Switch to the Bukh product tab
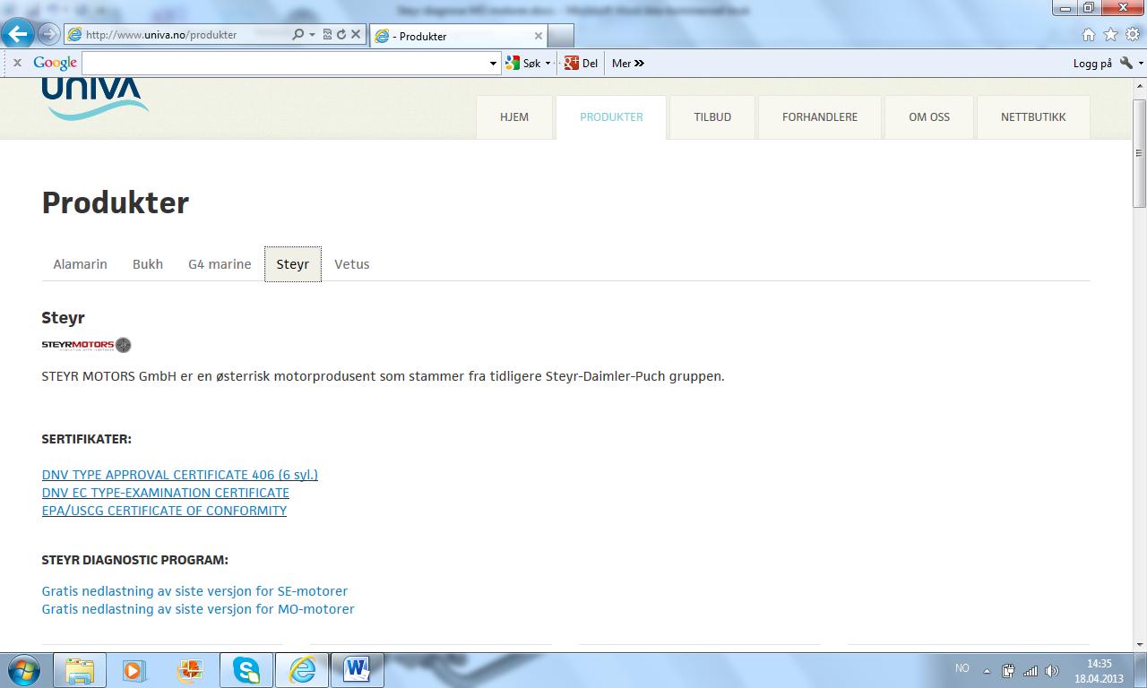Viewport: 1147px width, 688px height. pos(148,264)
